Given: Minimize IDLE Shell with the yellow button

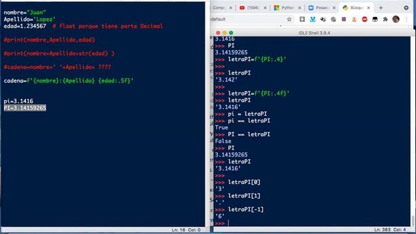Looking at the screenshot, I should point(224,33).
